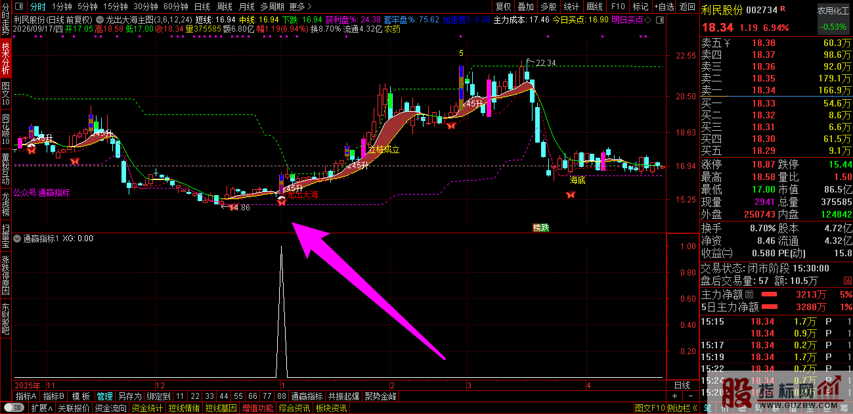This screenshot has width=853, height=414.
Task: Click the 榜跌 marker on chart
Action: click(540, 228)
